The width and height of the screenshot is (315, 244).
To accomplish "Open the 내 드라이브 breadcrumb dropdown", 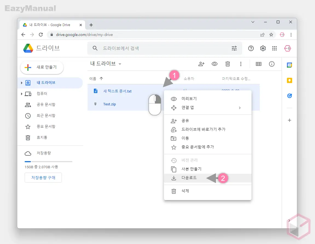I will (x=120, y=63).
